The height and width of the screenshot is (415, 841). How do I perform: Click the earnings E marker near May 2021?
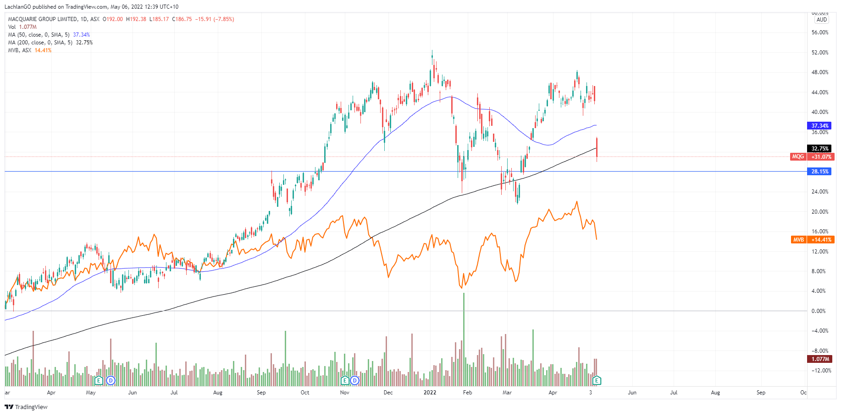coord(99,380)
